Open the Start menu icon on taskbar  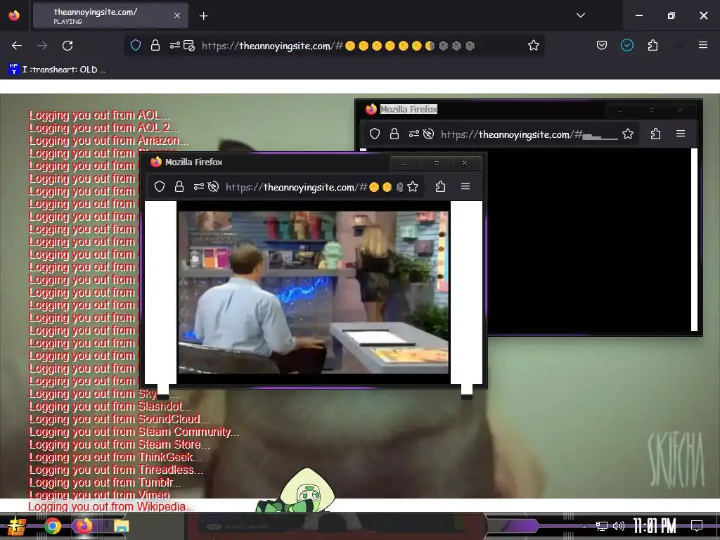[17, 526]
